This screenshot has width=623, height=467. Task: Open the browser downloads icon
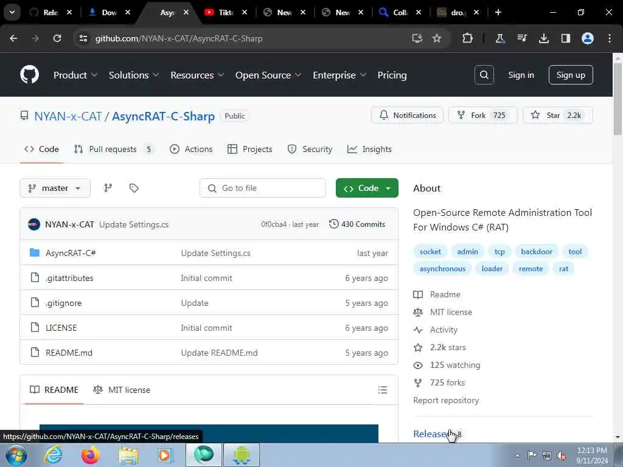coord(543,38)
